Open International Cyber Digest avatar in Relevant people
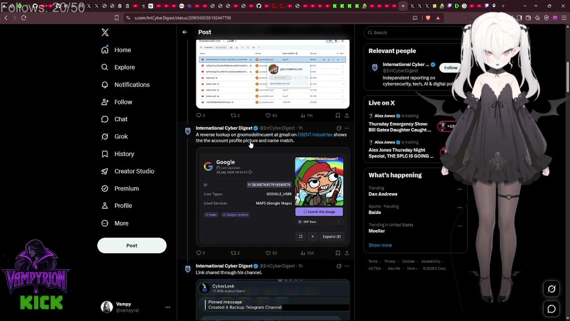 point(375,68)
